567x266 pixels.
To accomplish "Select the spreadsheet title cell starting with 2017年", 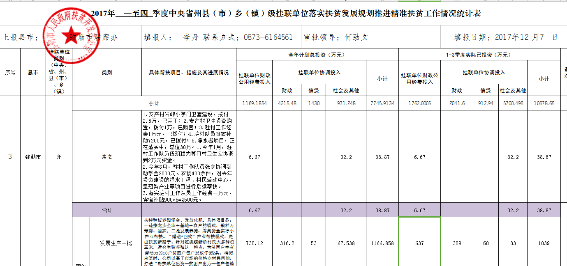I will coord(285,14).
